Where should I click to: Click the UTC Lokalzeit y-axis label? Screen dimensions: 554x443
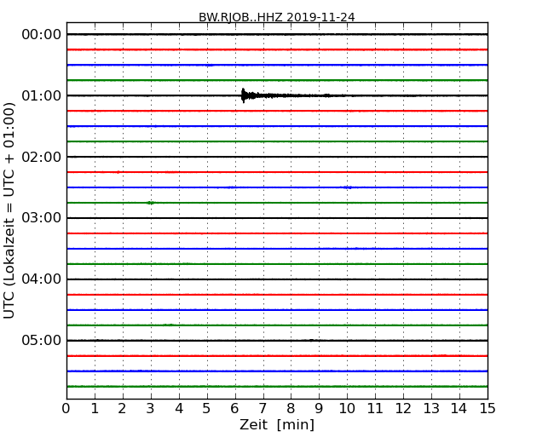[9, 211]
